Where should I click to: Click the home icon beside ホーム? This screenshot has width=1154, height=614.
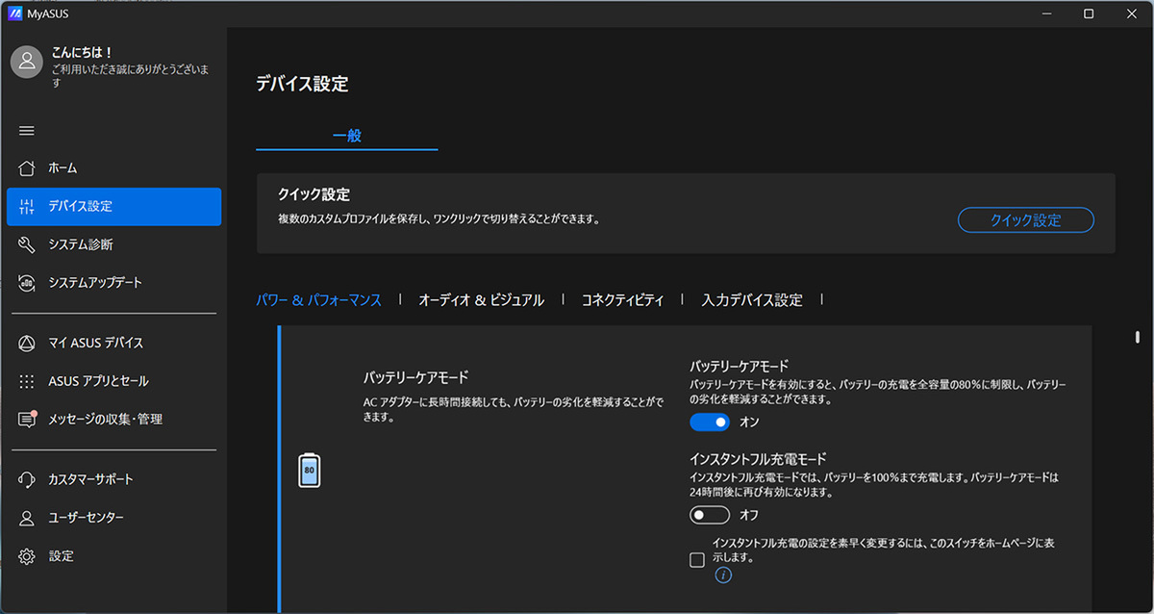point(27,168)
